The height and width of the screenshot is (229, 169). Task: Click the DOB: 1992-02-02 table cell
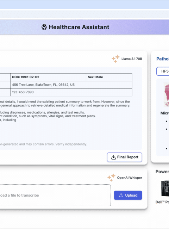click(x=48, y=77)
